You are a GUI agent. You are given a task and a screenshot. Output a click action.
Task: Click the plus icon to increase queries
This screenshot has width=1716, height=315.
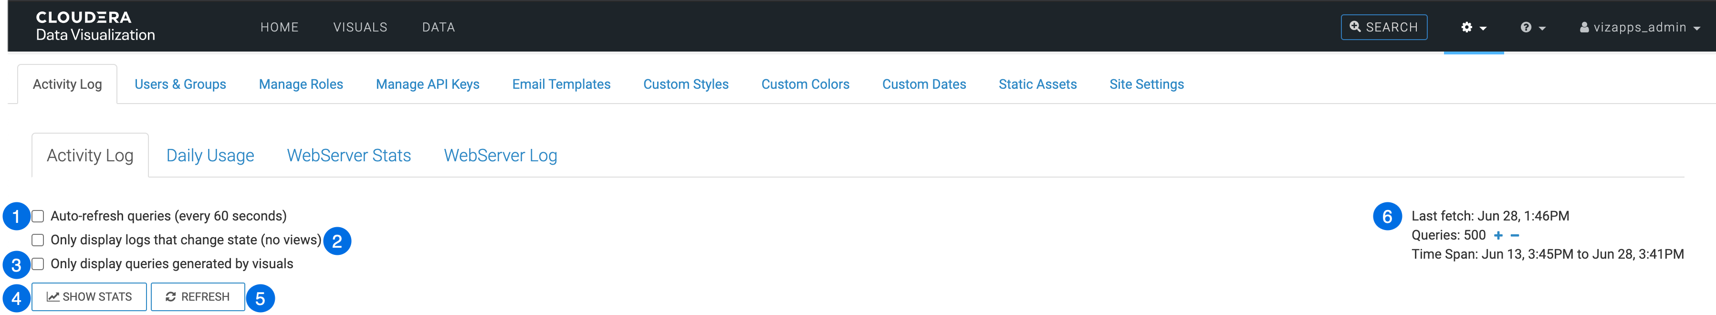(x=1498, y=236)
